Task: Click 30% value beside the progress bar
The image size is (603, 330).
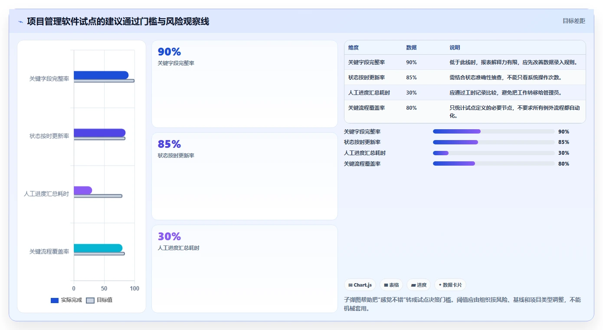Action: (564, 153)
